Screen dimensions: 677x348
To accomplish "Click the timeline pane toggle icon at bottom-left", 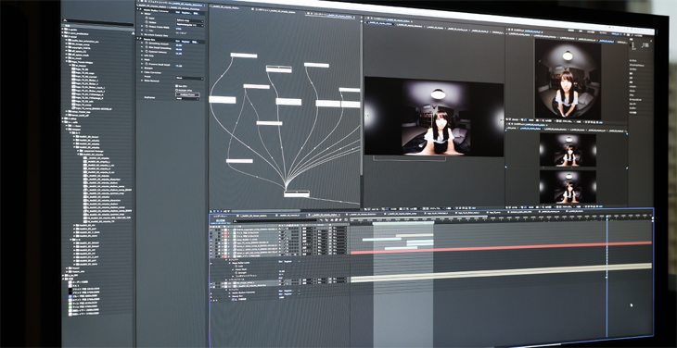I will click(211, 300).
